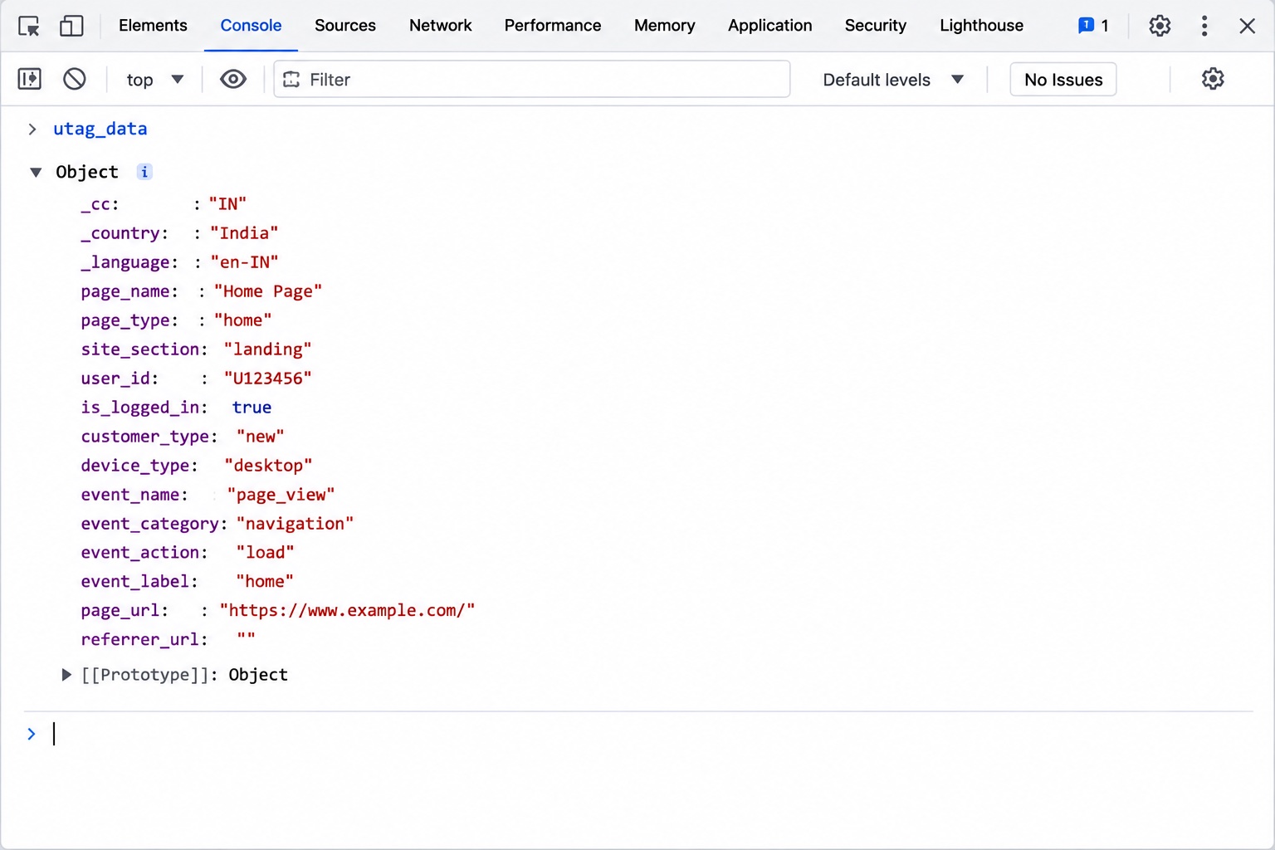Click the Filter input field
This screenshot has height=850, width=1275.
(x=532, y=79)
